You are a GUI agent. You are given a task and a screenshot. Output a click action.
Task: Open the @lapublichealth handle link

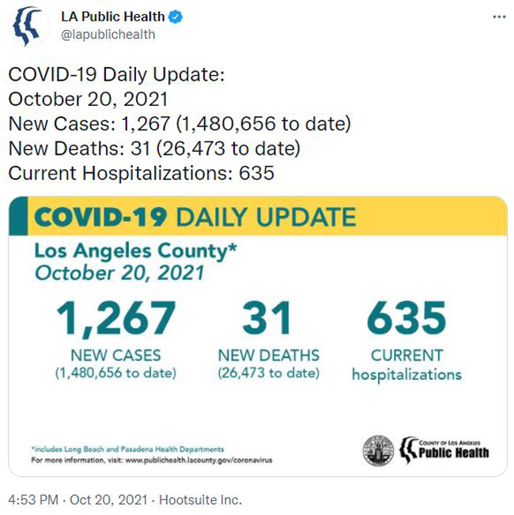[x=108, y=35]
